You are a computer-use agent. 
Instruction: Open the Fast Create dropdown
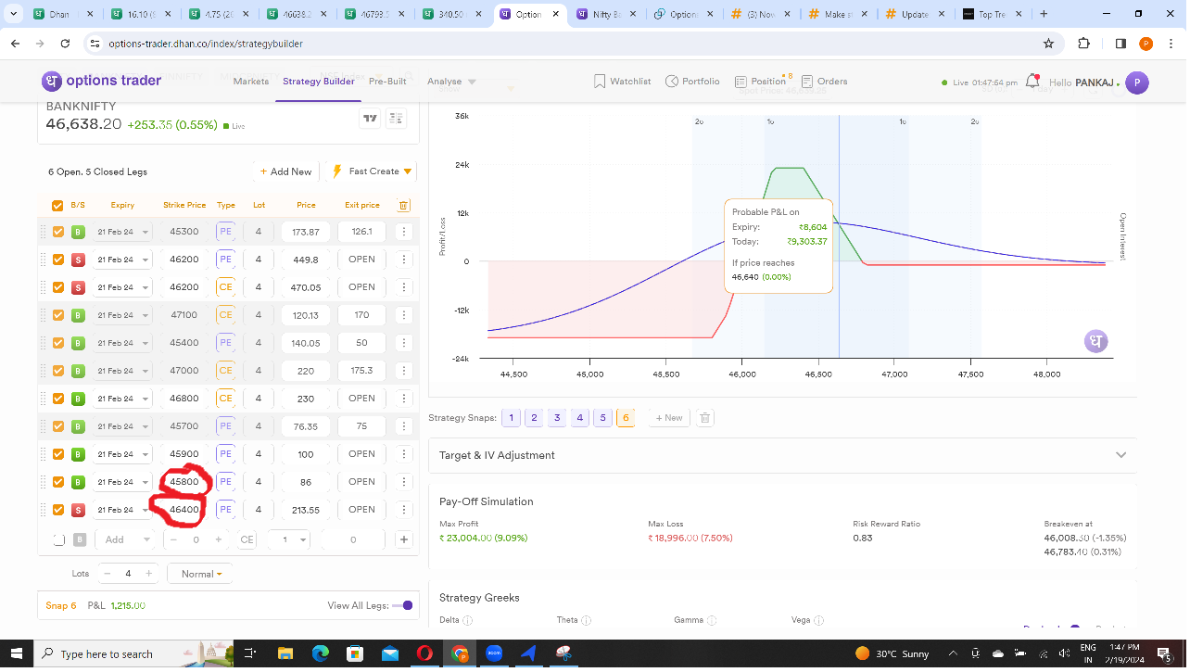pos(373,171)
